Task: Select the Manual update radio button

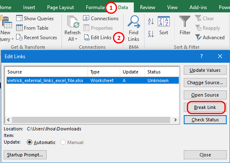Action: pos(63,142)
